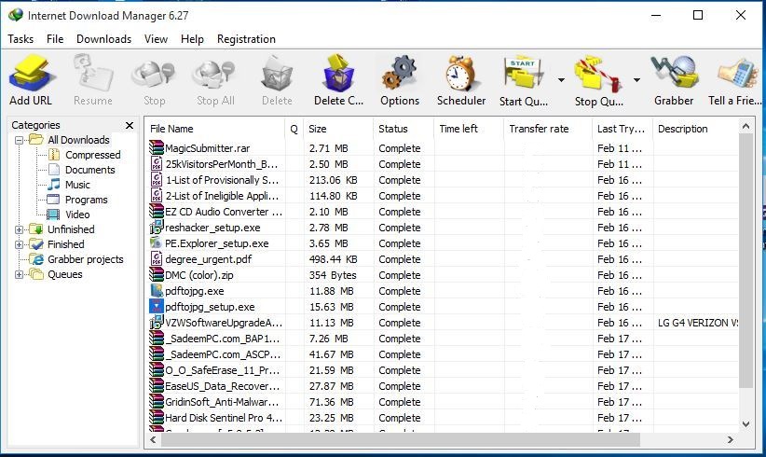
Task: Click the Stop Queue icon
Action: 598,75
